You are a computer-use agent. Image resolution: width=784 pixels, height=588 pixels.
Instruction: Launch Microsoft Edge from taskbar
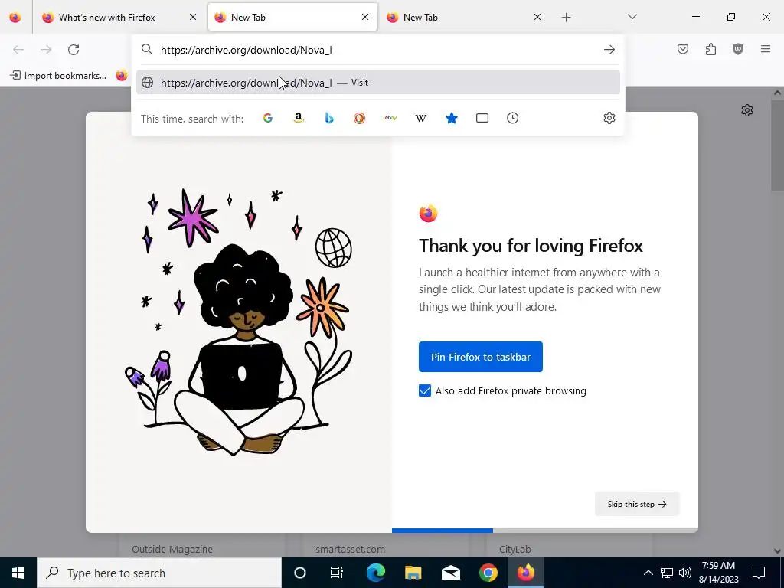coord(375,573)
